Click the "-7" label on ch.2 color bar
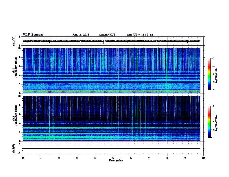 tap(213, 137)
